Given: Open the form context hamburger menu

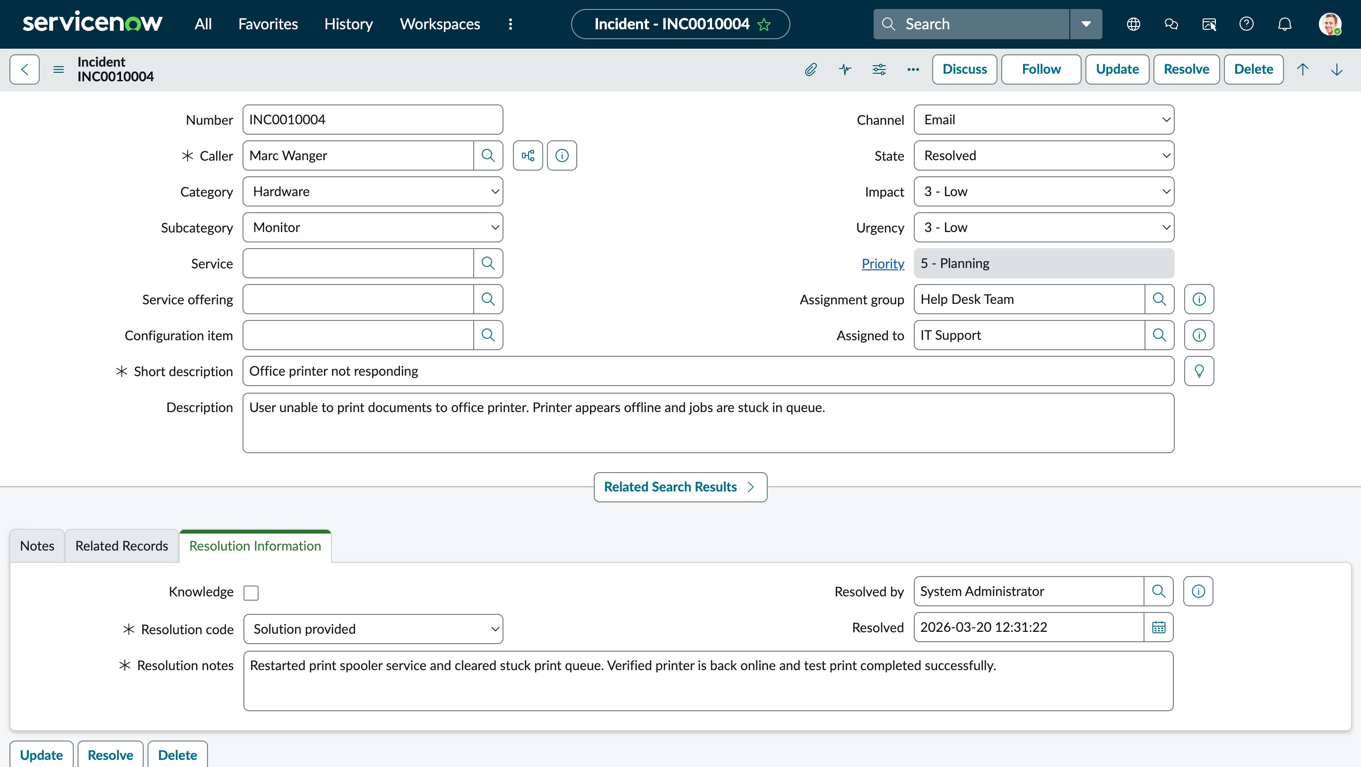Looking at the screenshot, I should coord(59,69).
